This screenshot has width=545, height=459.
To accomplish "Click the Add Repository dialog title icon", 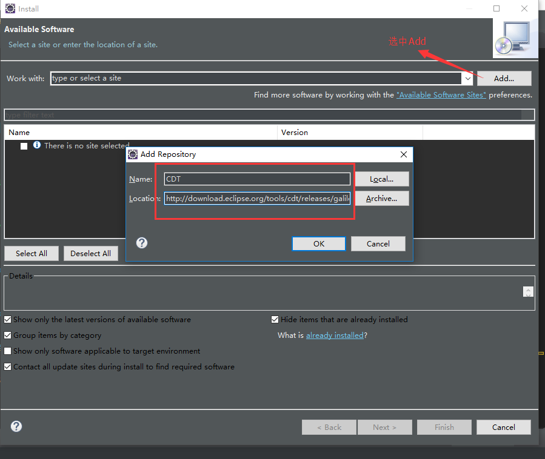I will [133, 154].
